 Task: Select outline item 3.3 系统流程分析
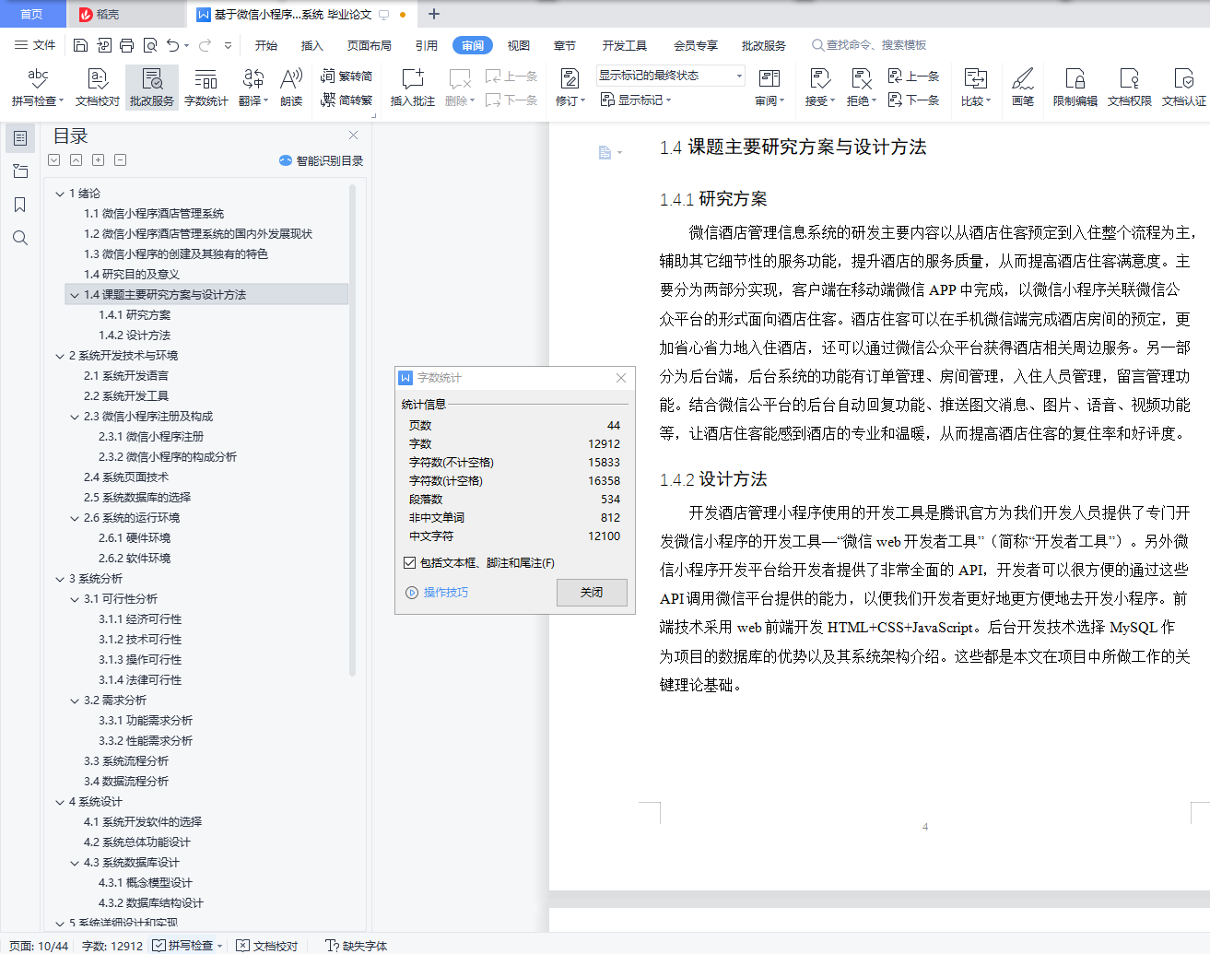(126, 761)
